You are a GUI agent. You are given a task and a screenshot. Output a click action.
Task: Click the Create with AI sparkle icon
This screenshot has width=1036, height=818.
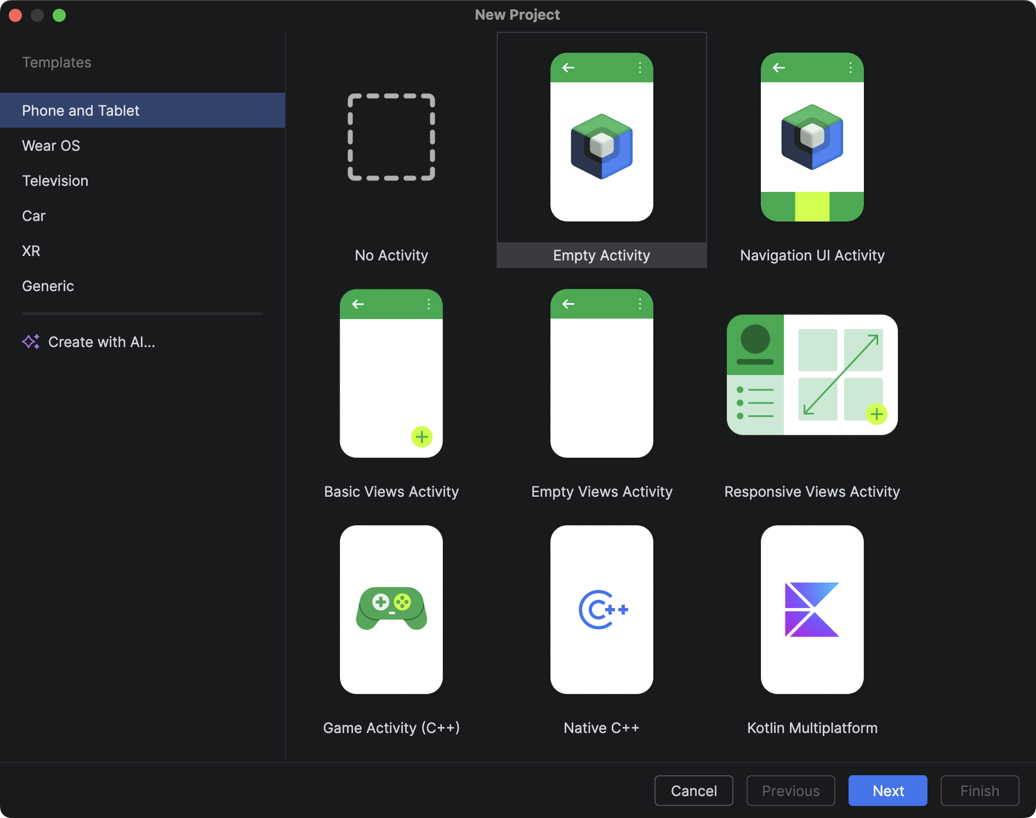click(31, 342)
